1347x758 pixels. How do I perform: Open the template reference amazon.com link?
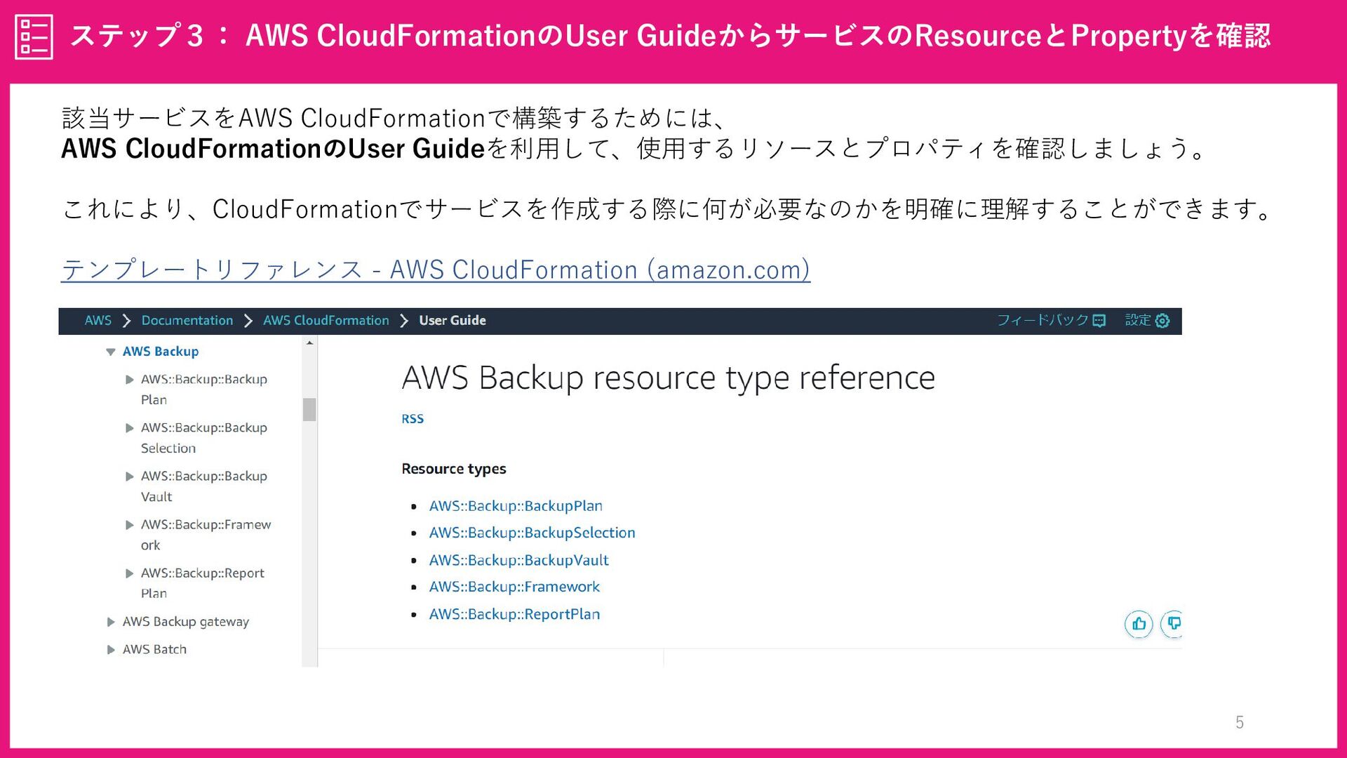tap(436, 270)
